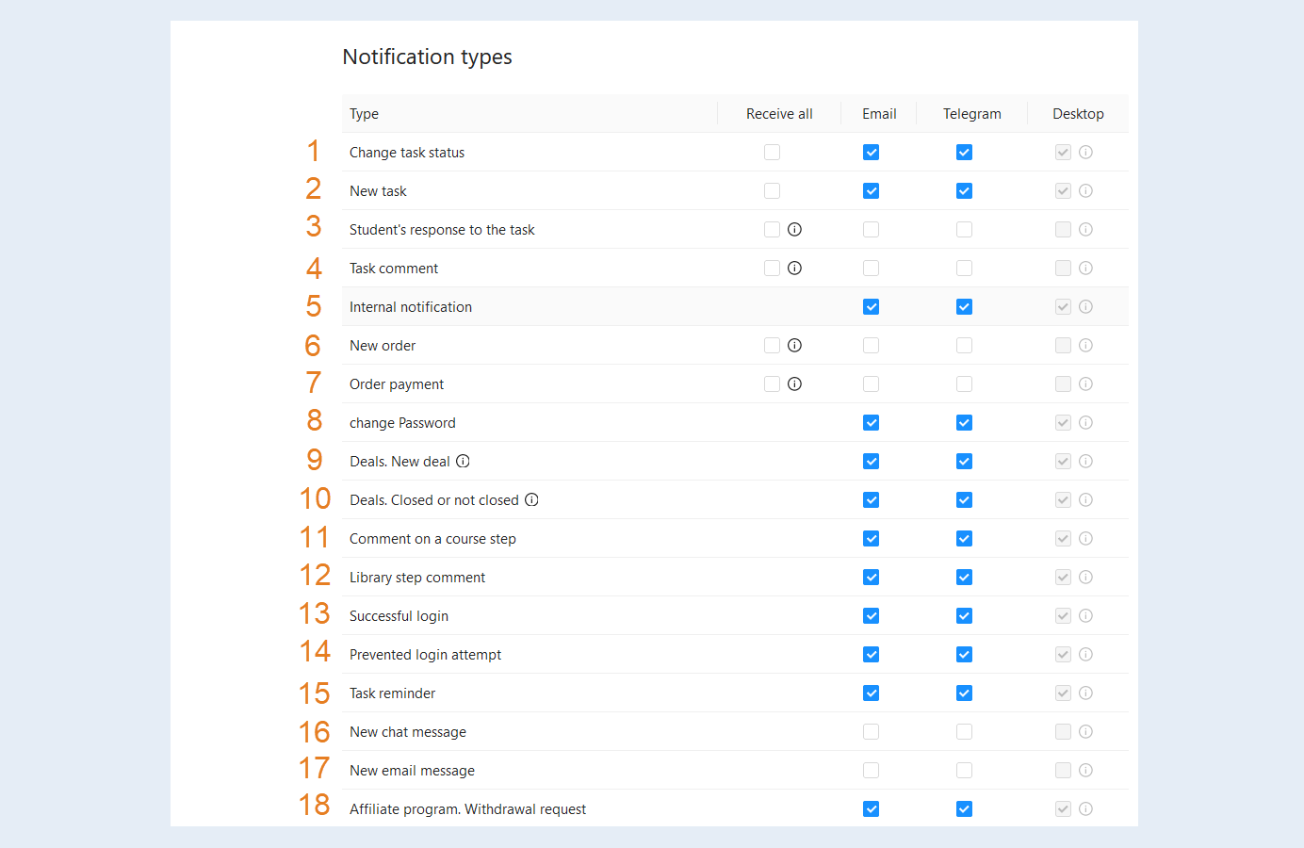The image size is (1304, 848).
Task: Click Receive all info icon for New order
Action: click(794, 345)
